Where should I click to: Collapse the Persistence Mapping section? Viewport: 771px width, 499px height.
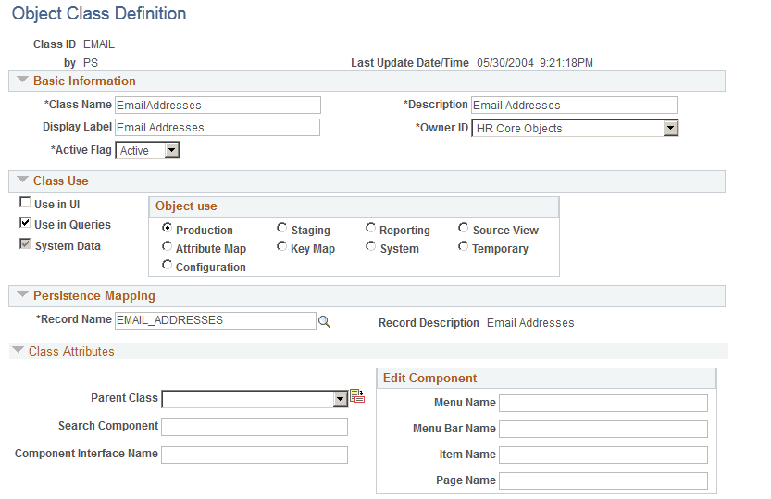tap(22, 294)
